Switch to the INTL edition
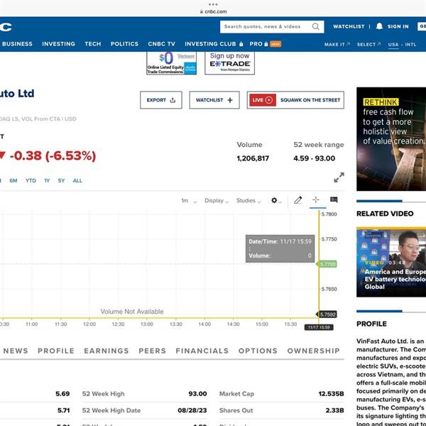Image resolution: width=426 pixels, height=426 pixels. 410,44
